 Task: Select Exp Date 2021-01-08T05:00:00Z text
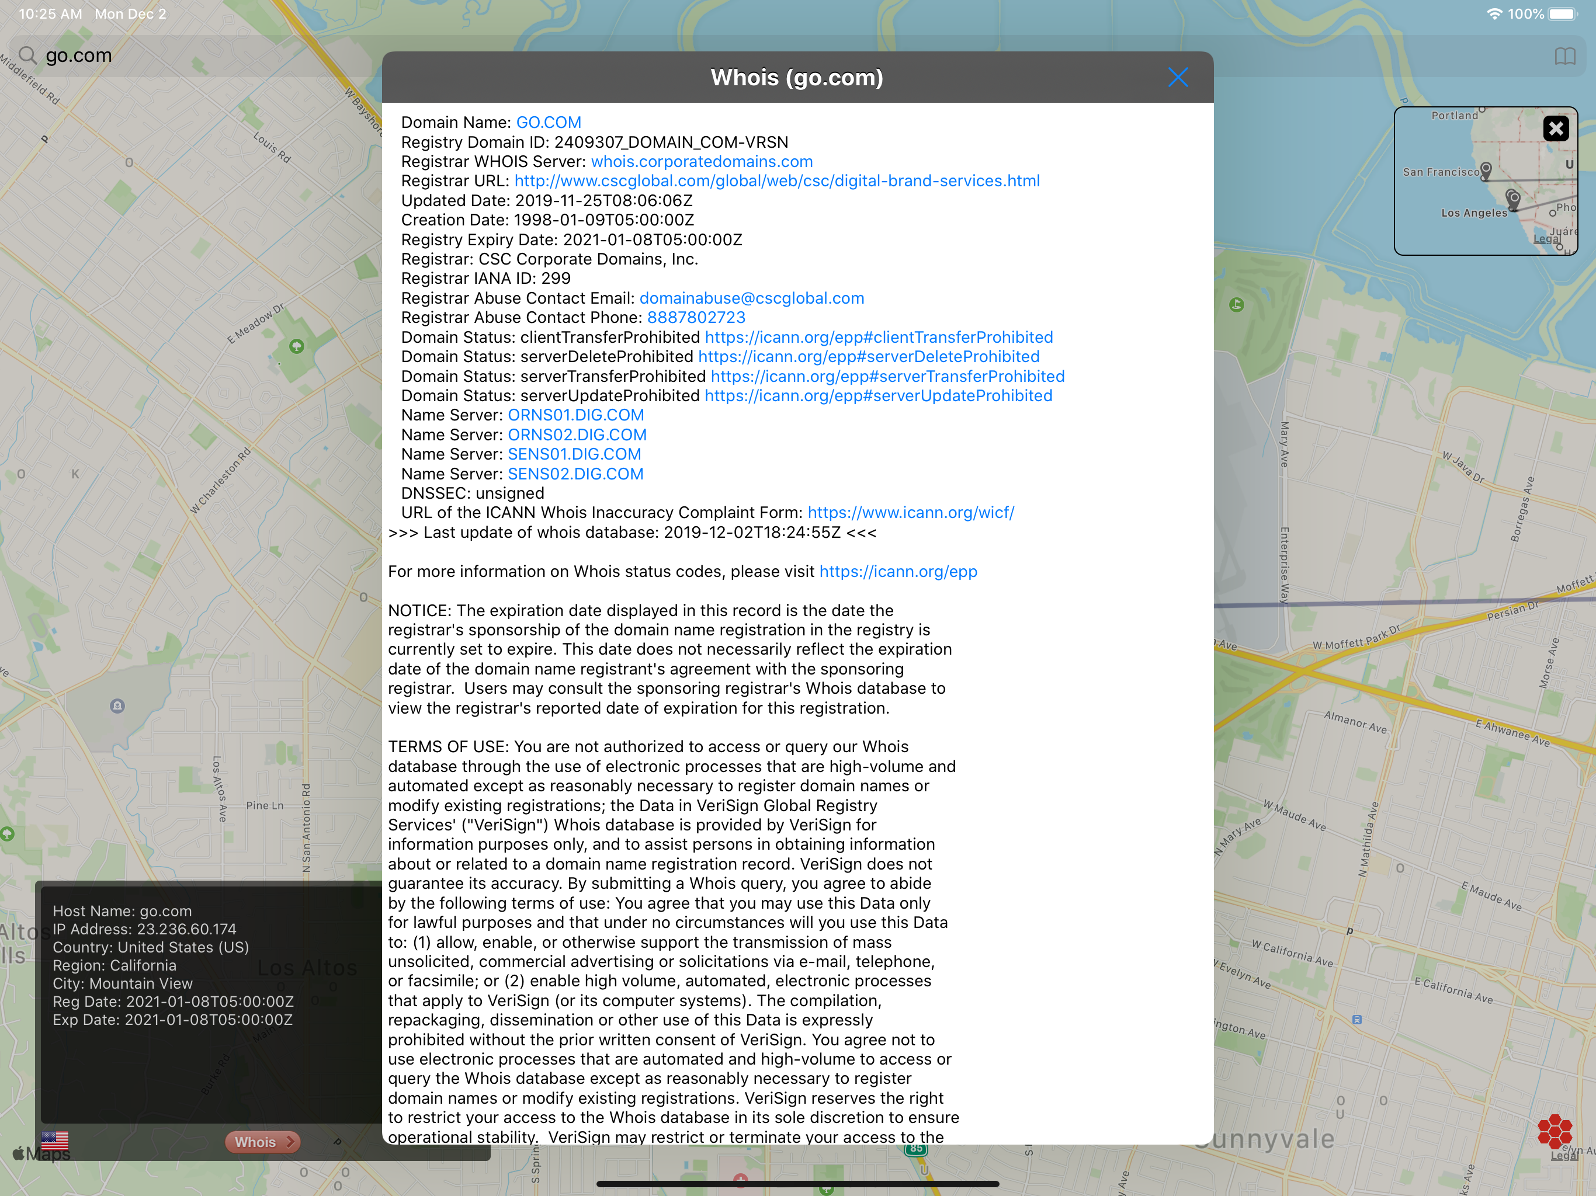point(173,1019)
